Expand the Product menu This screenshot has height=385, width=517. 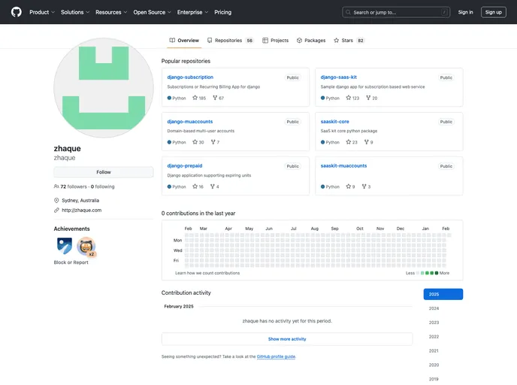[42, 12]
